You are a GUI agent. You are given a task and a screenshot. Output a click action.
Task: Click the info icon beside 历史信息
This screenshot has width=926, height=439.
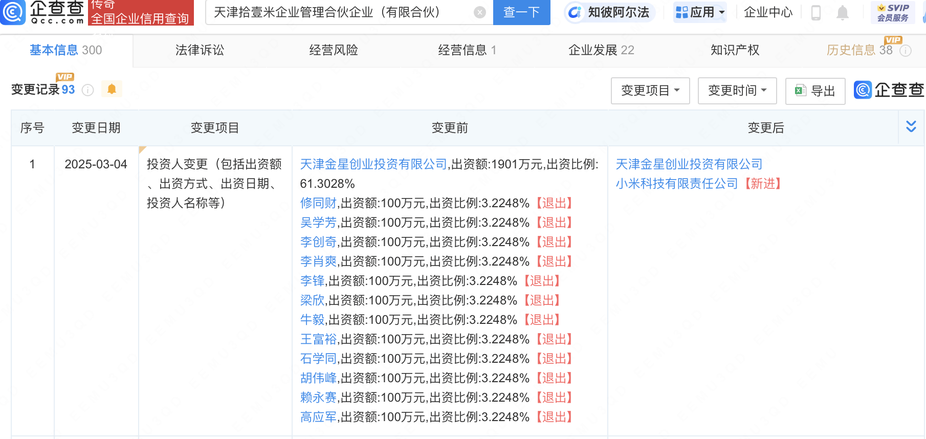906,51
